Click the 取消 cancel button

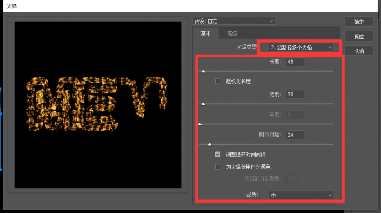coord(359,51)
